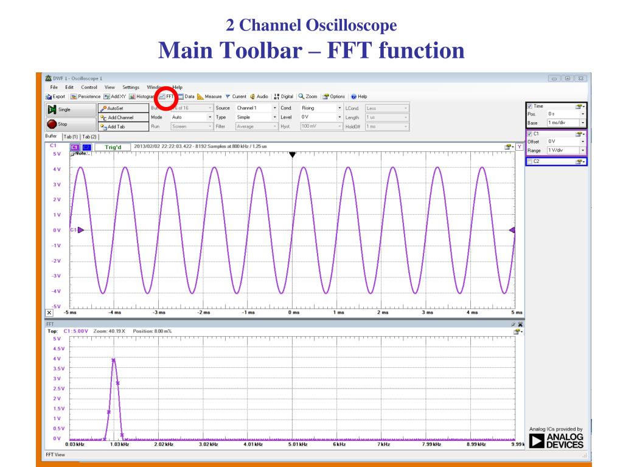Open the Measure tool
Screen dimensions: 623x467
209,97
